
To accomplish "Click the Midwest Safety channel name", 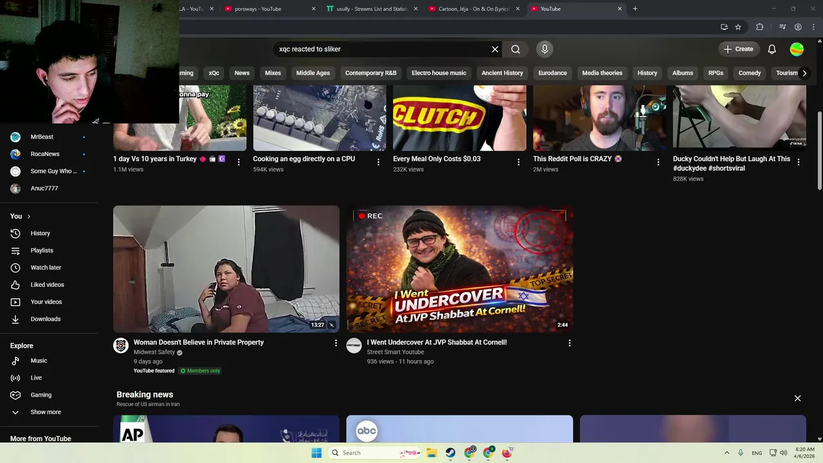I will (x=154, y=352).
